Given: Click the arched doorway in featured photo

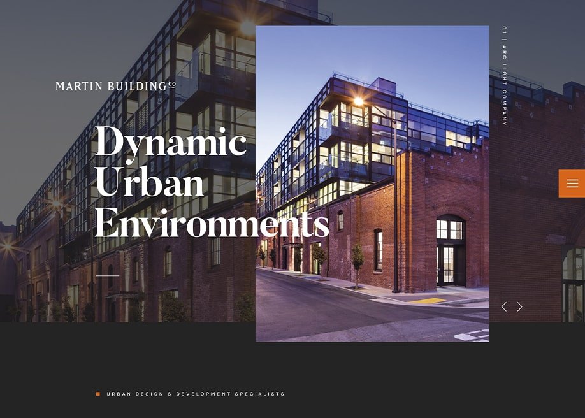Looking at the screenshot, I should tap(450, 252).
